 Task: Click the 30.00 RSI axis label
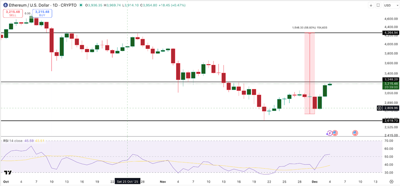tap(389, 172)
